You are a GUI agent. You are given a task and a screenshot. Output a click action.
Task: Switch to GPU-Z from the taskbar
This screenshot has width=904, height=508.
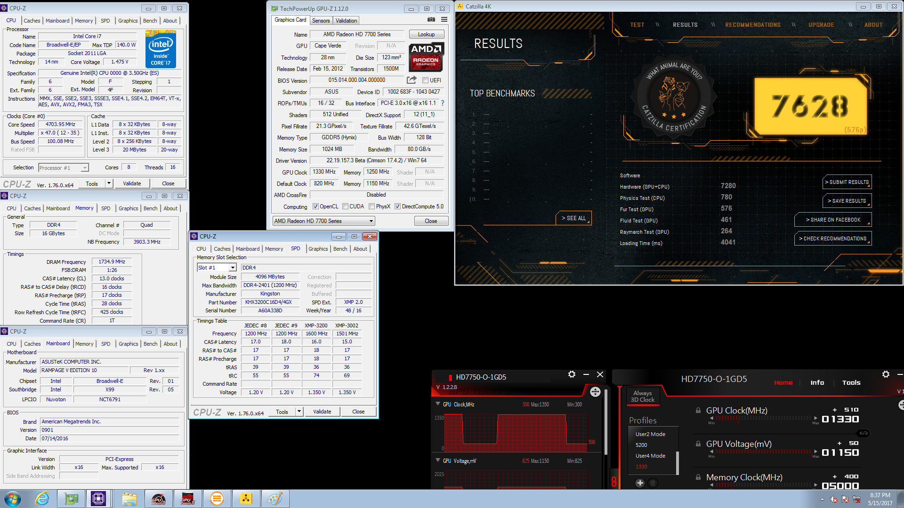pos(72,499)
